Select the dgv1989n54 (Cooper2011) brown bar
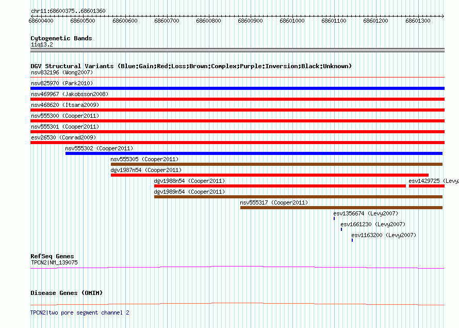The image size is (459, 328). pyautogui.click(x=298, y=197)
